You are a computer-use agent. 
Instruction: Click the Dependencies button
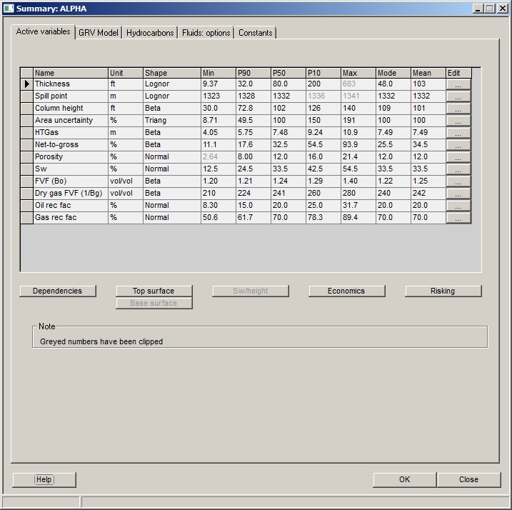57,291
